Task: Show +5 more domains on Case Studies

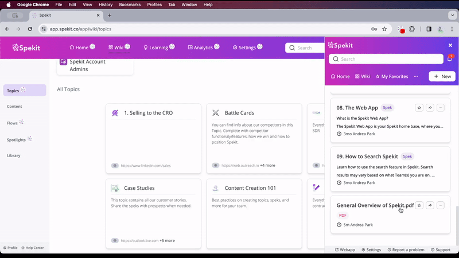Action: 167,240
